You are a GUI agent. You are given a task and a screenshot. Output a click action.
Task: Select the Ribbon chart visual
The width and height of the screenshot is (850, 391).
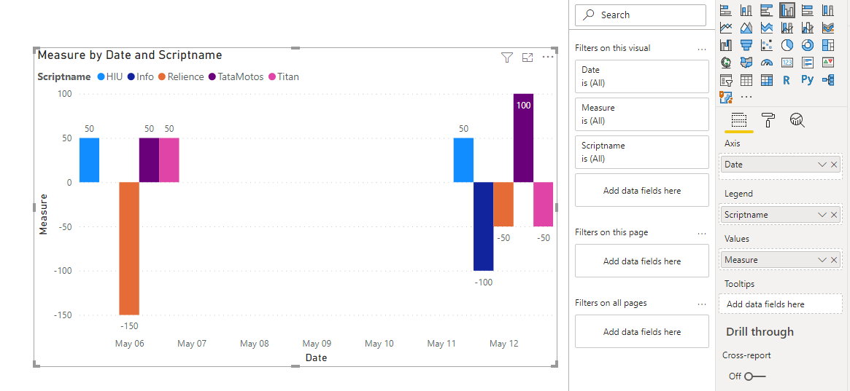828,27
